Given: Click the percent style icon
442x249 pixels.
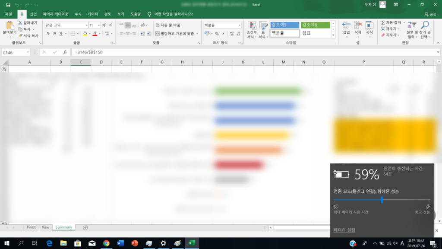Looking at the screenshot, I should (x=217, y=34).
